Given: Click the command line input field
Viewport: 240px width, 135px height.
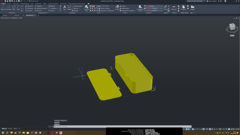Looking at the screenshot, I should [123, 127].
